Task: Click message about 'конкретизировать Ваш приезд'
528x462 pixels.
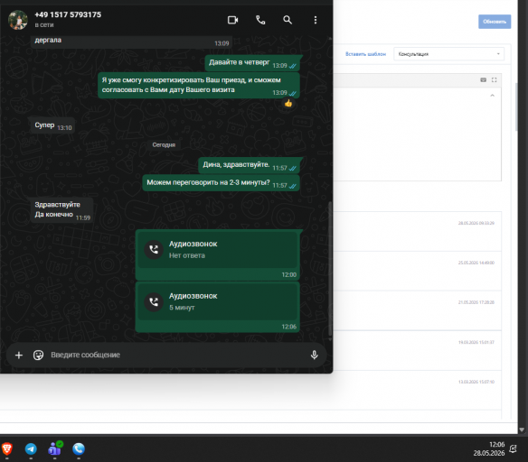Action: (x=199, y=86)
